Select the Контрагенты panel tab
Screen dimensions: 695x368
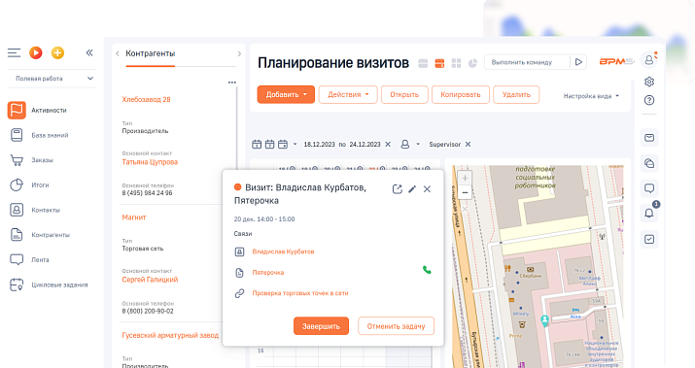151,53
